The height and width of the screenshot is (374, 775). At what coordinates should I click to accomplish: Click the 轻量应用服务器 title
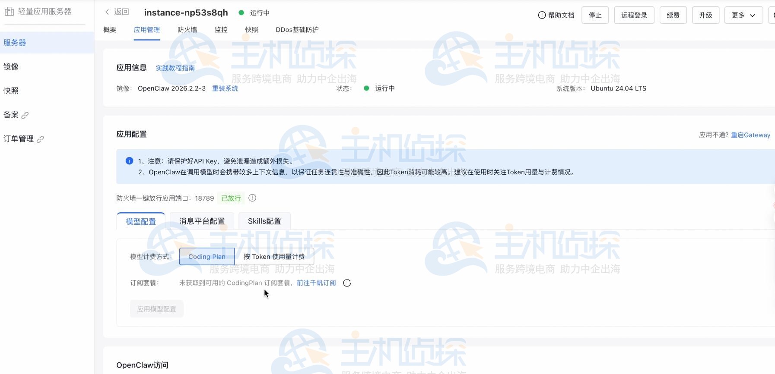44,11
